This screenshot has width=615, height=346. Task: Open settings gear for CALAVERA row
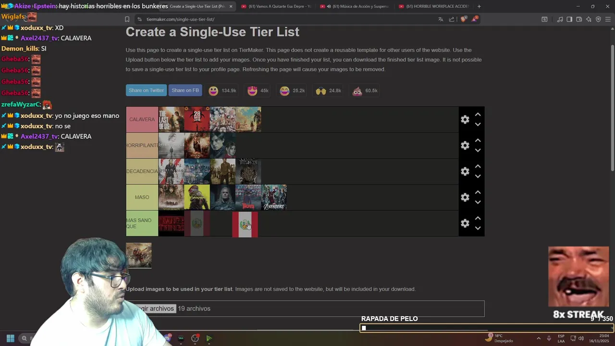click(465, 120)
